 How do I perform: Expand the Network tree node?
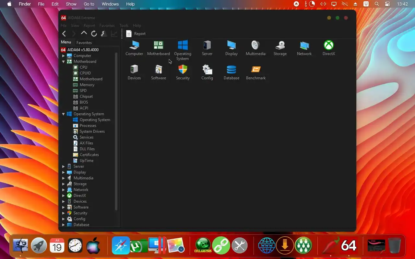click(64, 190)
